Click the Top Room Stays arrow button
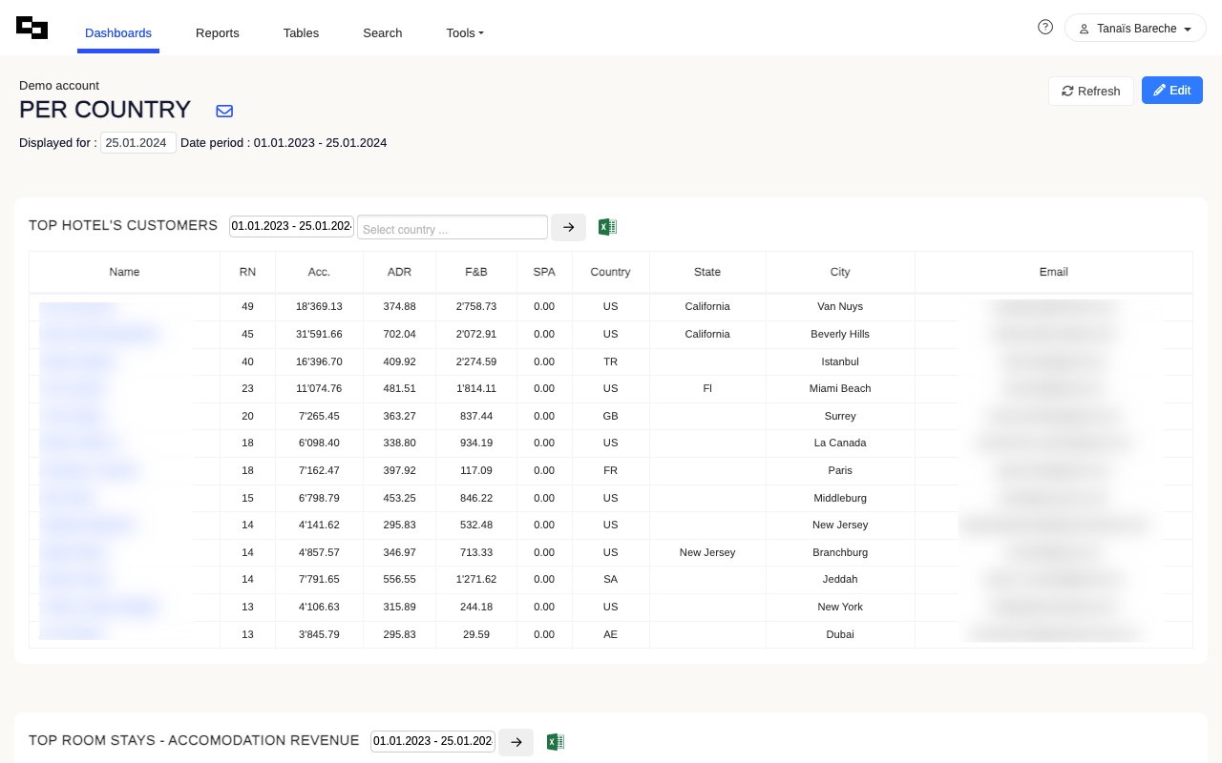 (516, 742)
